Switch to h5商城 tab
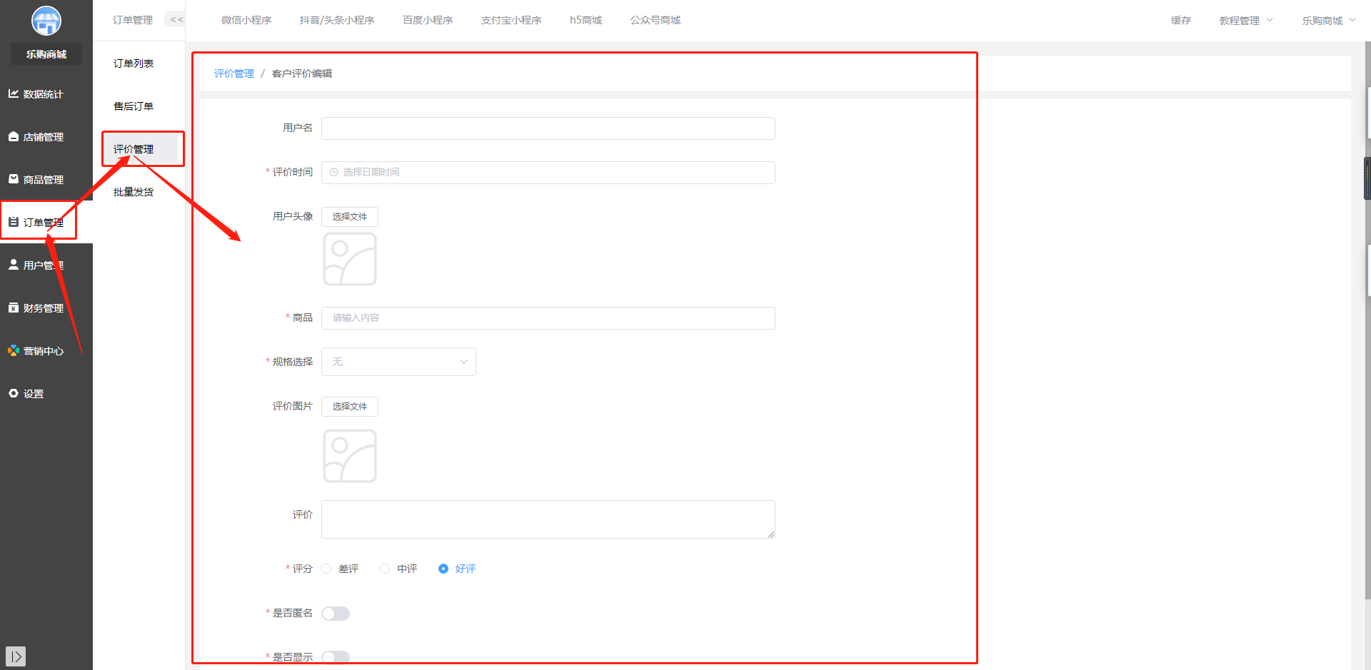The height and width of the screenshot is (670, 1371). point(586,20)
